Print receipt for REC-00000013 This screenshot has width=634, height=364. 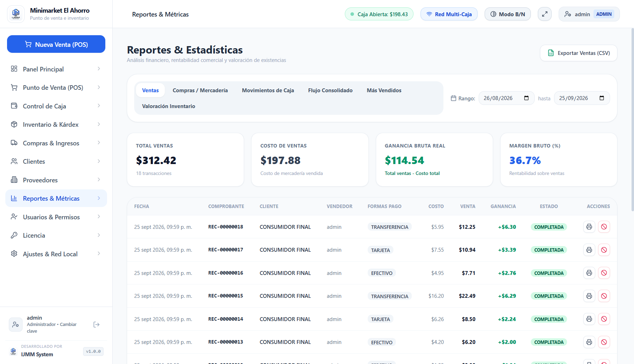click(589, 342)
